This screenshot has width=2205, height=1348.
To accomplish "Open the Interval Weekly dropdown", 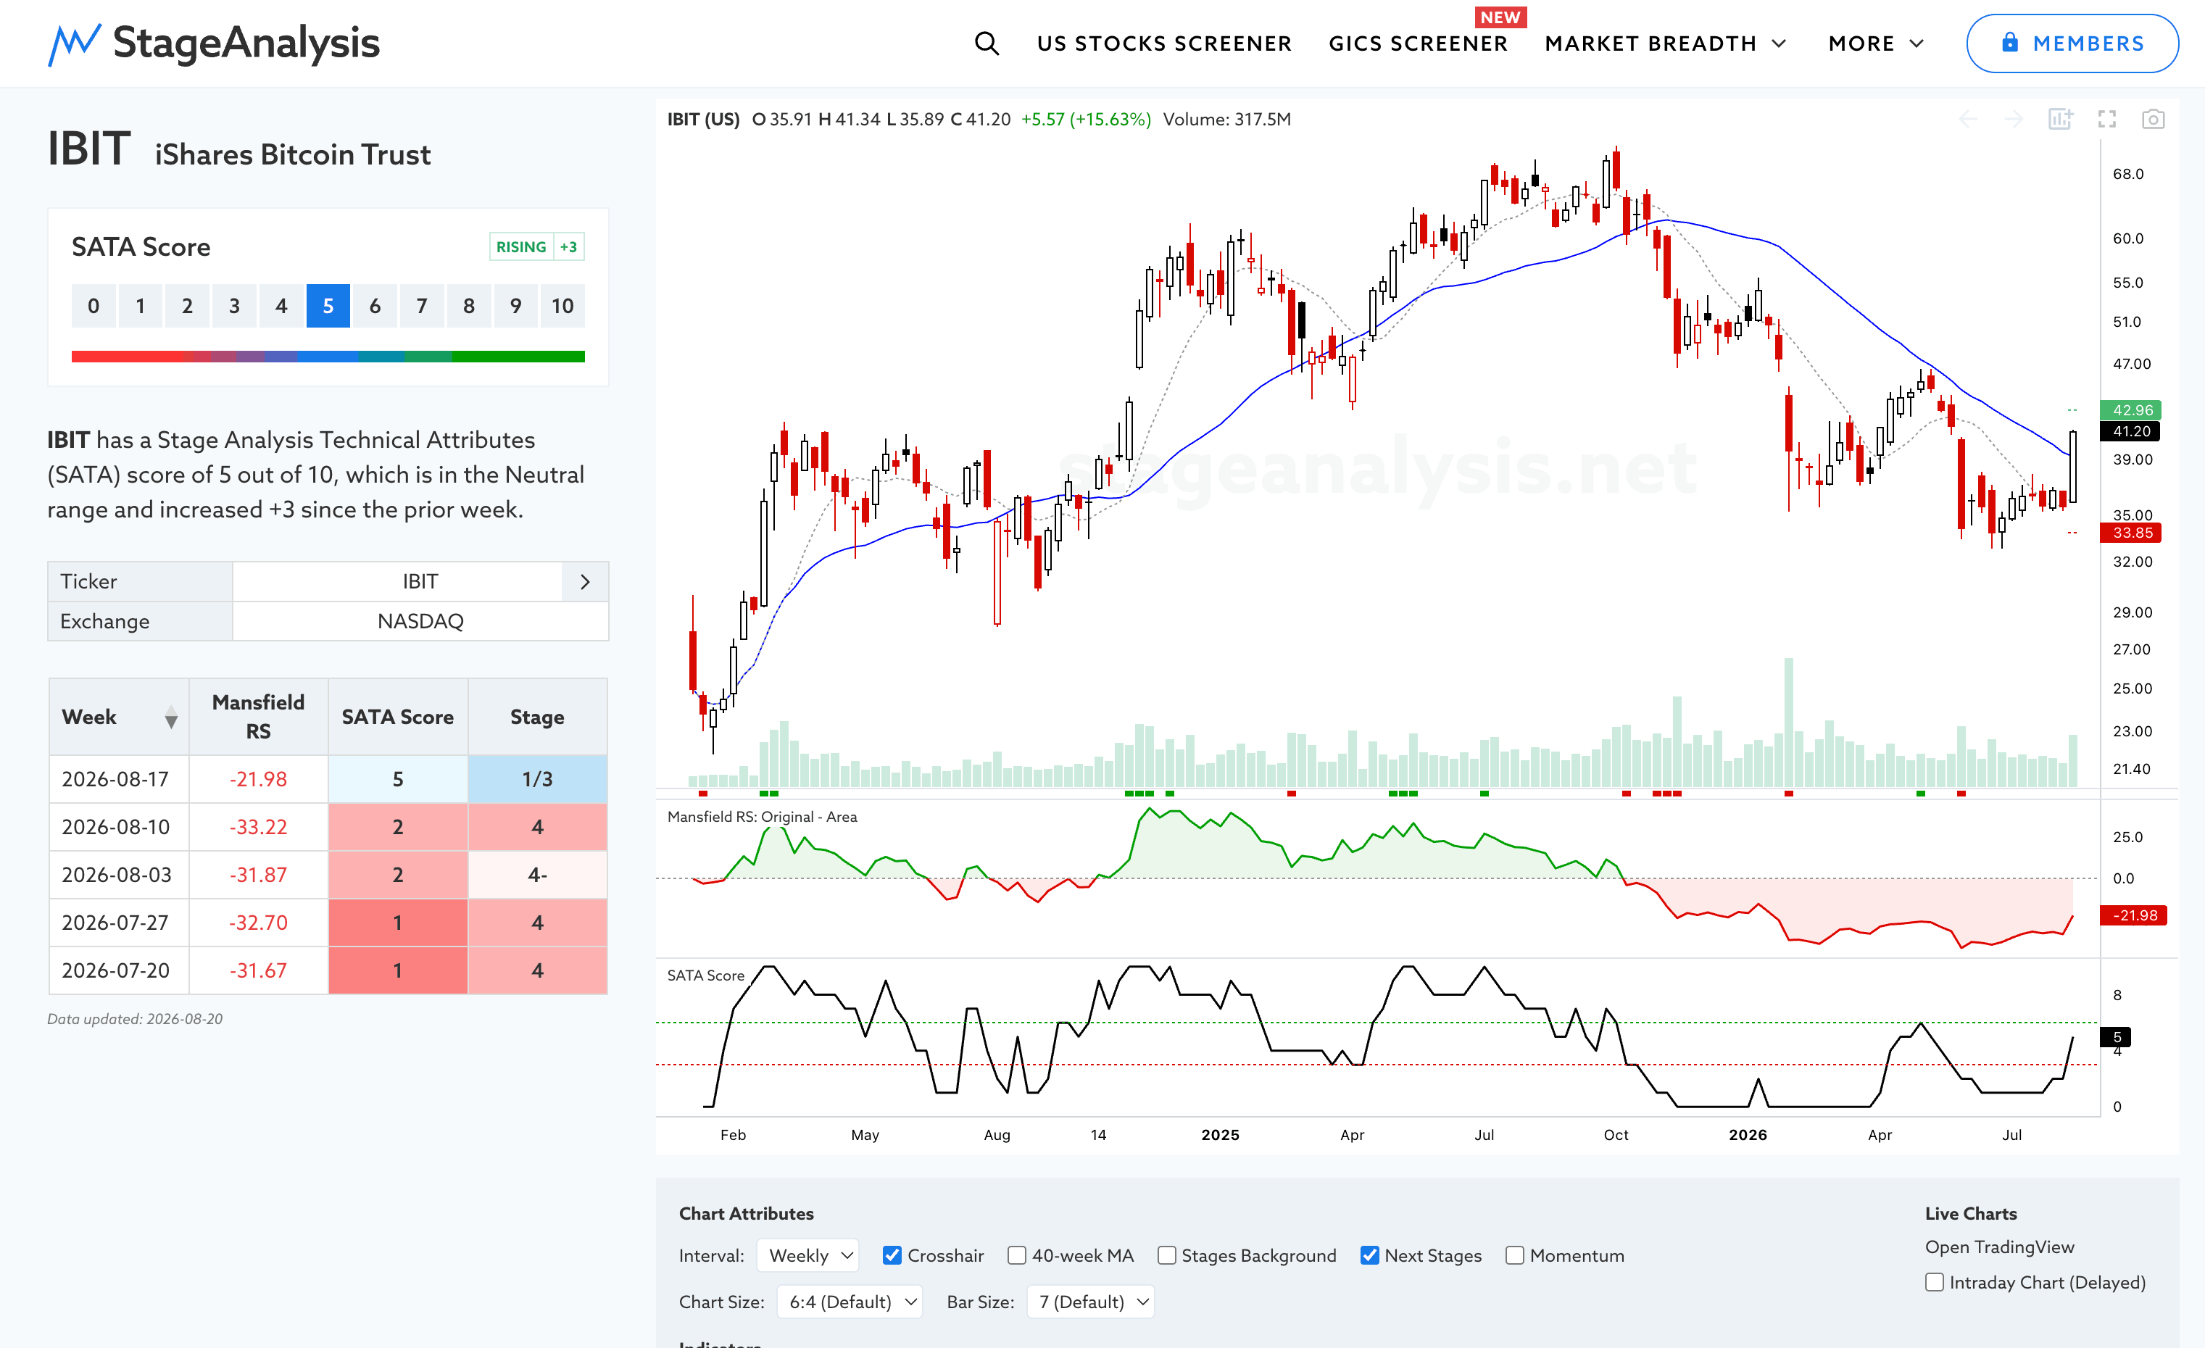I will (x=807, y=1255).
